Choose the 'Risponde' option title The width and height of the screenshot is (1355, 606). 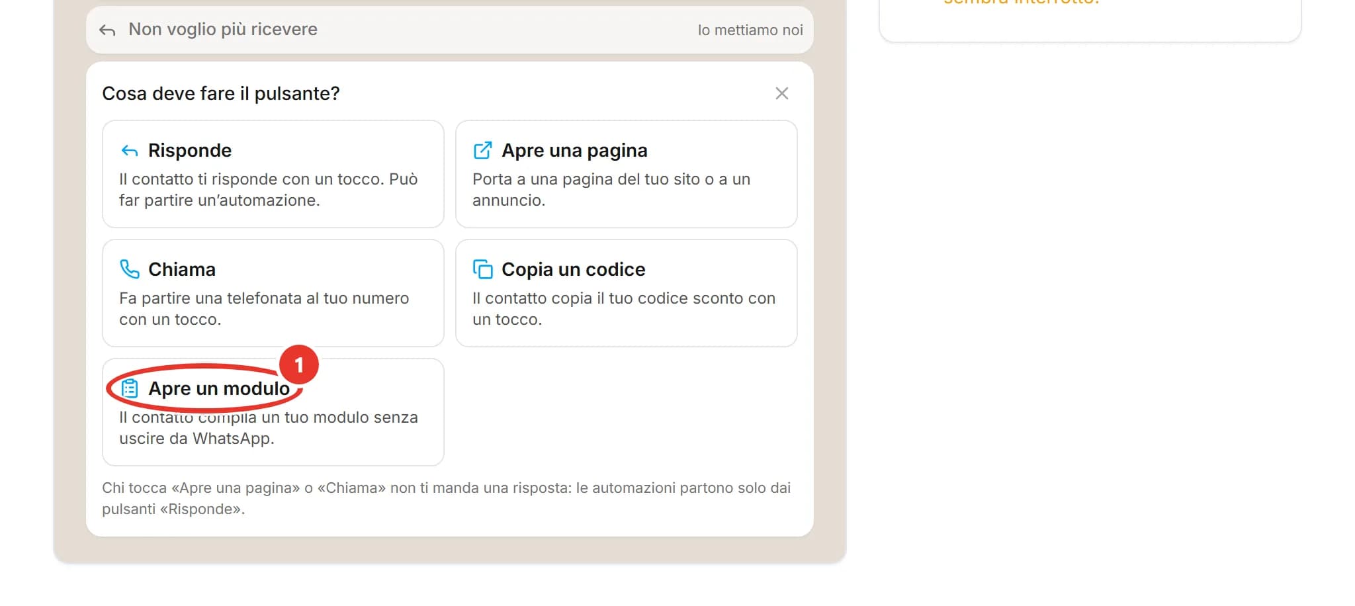[x=190, y=150]
